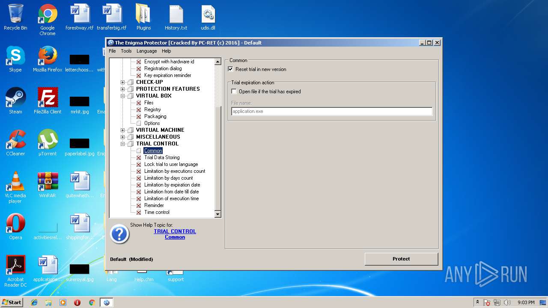Launch Skype from the desktop
The image size is (548, 308).
pos(15,59)
